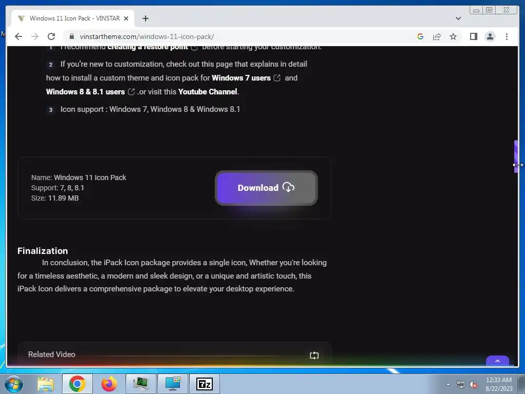The height and width of the screenshot is (394, 525).
Task: Click the browser Forward arrow
Action: click(x=35, y=36)
